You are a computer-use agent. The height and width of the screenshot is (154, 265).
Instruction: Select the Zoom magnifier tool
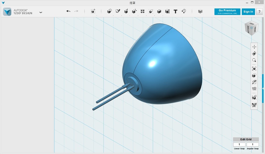[254, 60]
